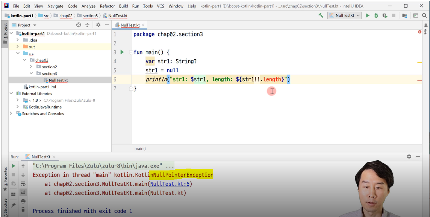Screen dimensions: 430x217
Task: Go up the stack trace in Run console
Action: (x=23, y=166)
